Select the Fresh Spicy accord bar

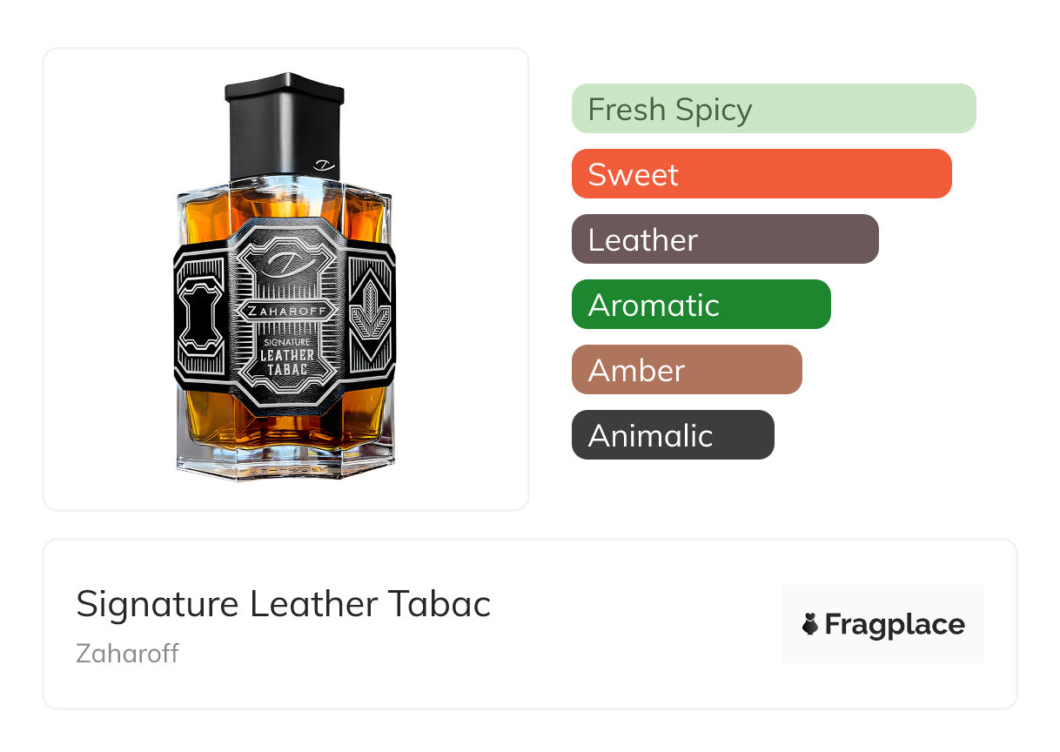coord(774,109)
